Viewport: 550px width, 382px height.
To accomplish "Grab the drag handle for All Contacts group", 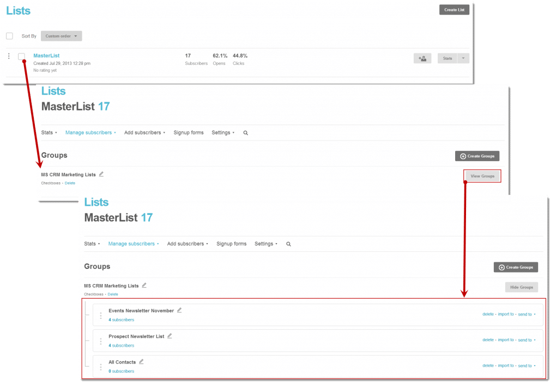I will coord(100,367).
